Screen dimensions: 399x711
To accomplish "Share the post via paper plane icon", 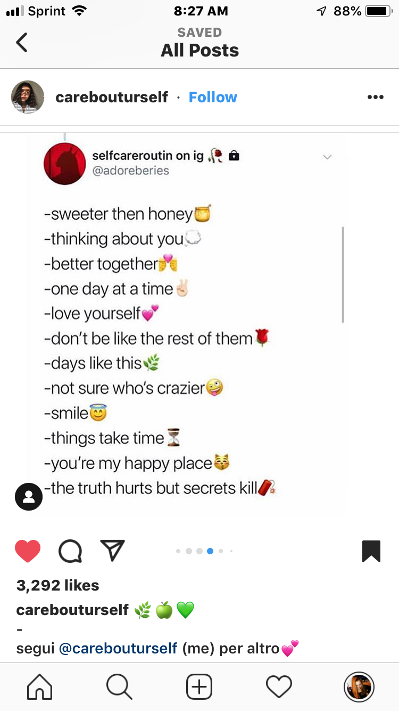I will point(113,551).
